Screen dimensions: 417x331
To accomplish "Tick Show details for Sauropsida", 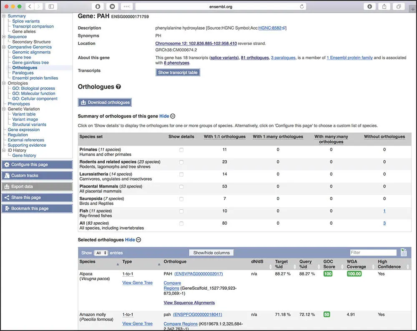I will (181, 199).
